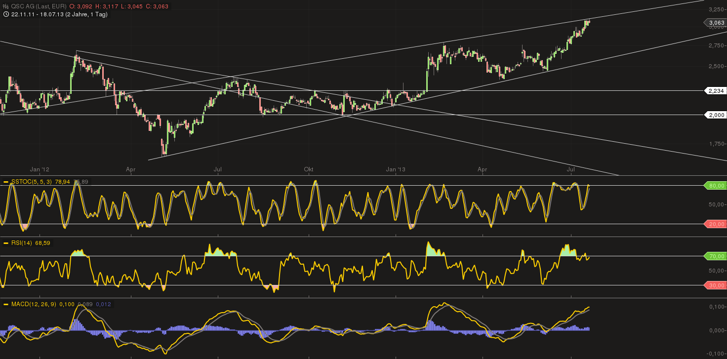Click the yellow line marker before RSI

point(6,243)
